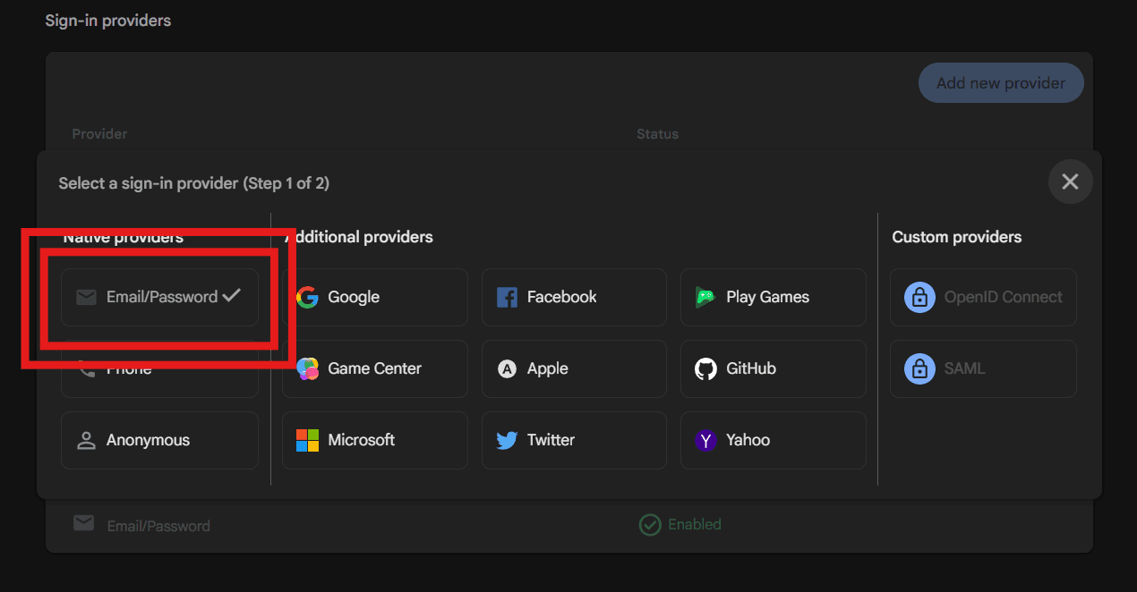Select the Email/Password native provider
This screenshot has width=1137, height=592.
pyautogui.click(x=159, y=297)
